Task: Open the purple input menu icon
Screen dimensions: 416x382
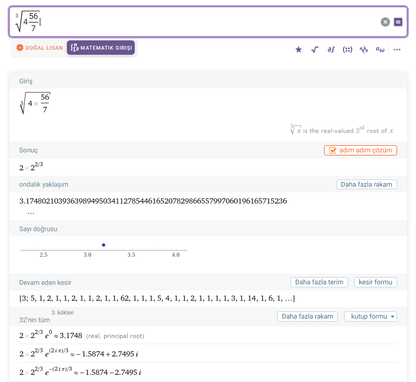Action: (398, 22)
